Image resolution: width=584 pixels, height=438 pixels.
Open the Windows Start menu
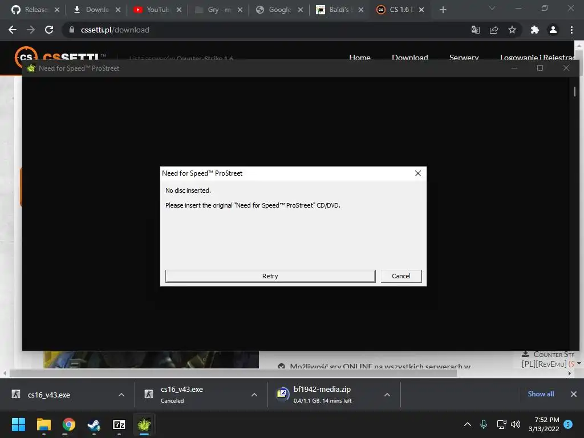click(x=18, y=424)
